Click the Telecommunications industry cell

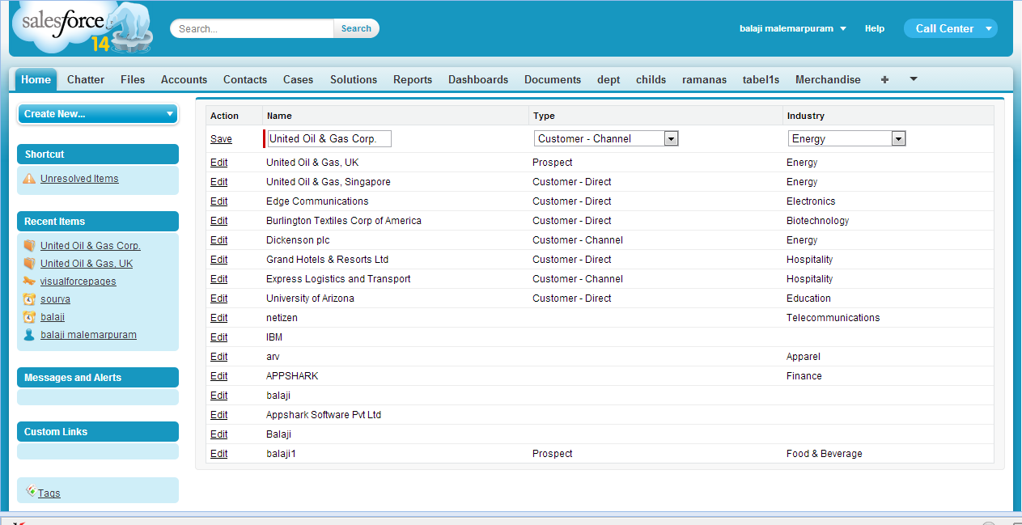(833, 318)
